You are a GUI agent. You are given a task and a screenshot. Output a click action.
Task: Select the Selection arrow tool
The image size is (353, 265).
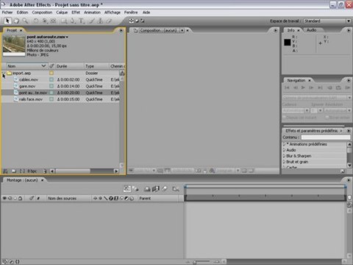click(7, 21)
